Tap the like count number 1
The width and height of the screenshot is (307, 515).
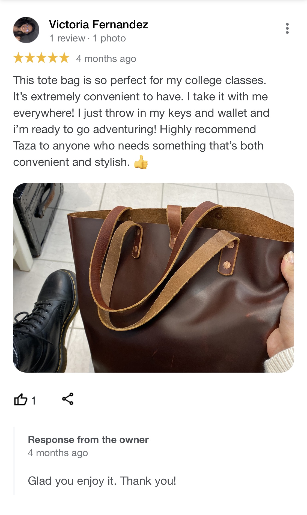pyautogui.click(x=34, y=401)
